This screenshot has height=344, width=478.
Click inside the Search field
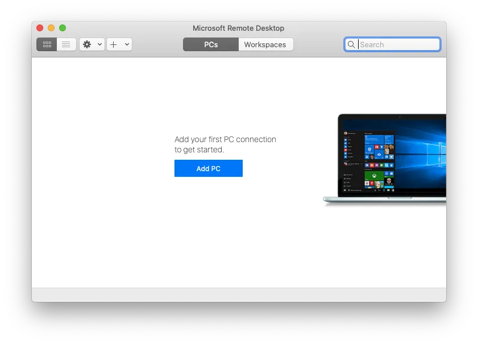coord(395,44)
